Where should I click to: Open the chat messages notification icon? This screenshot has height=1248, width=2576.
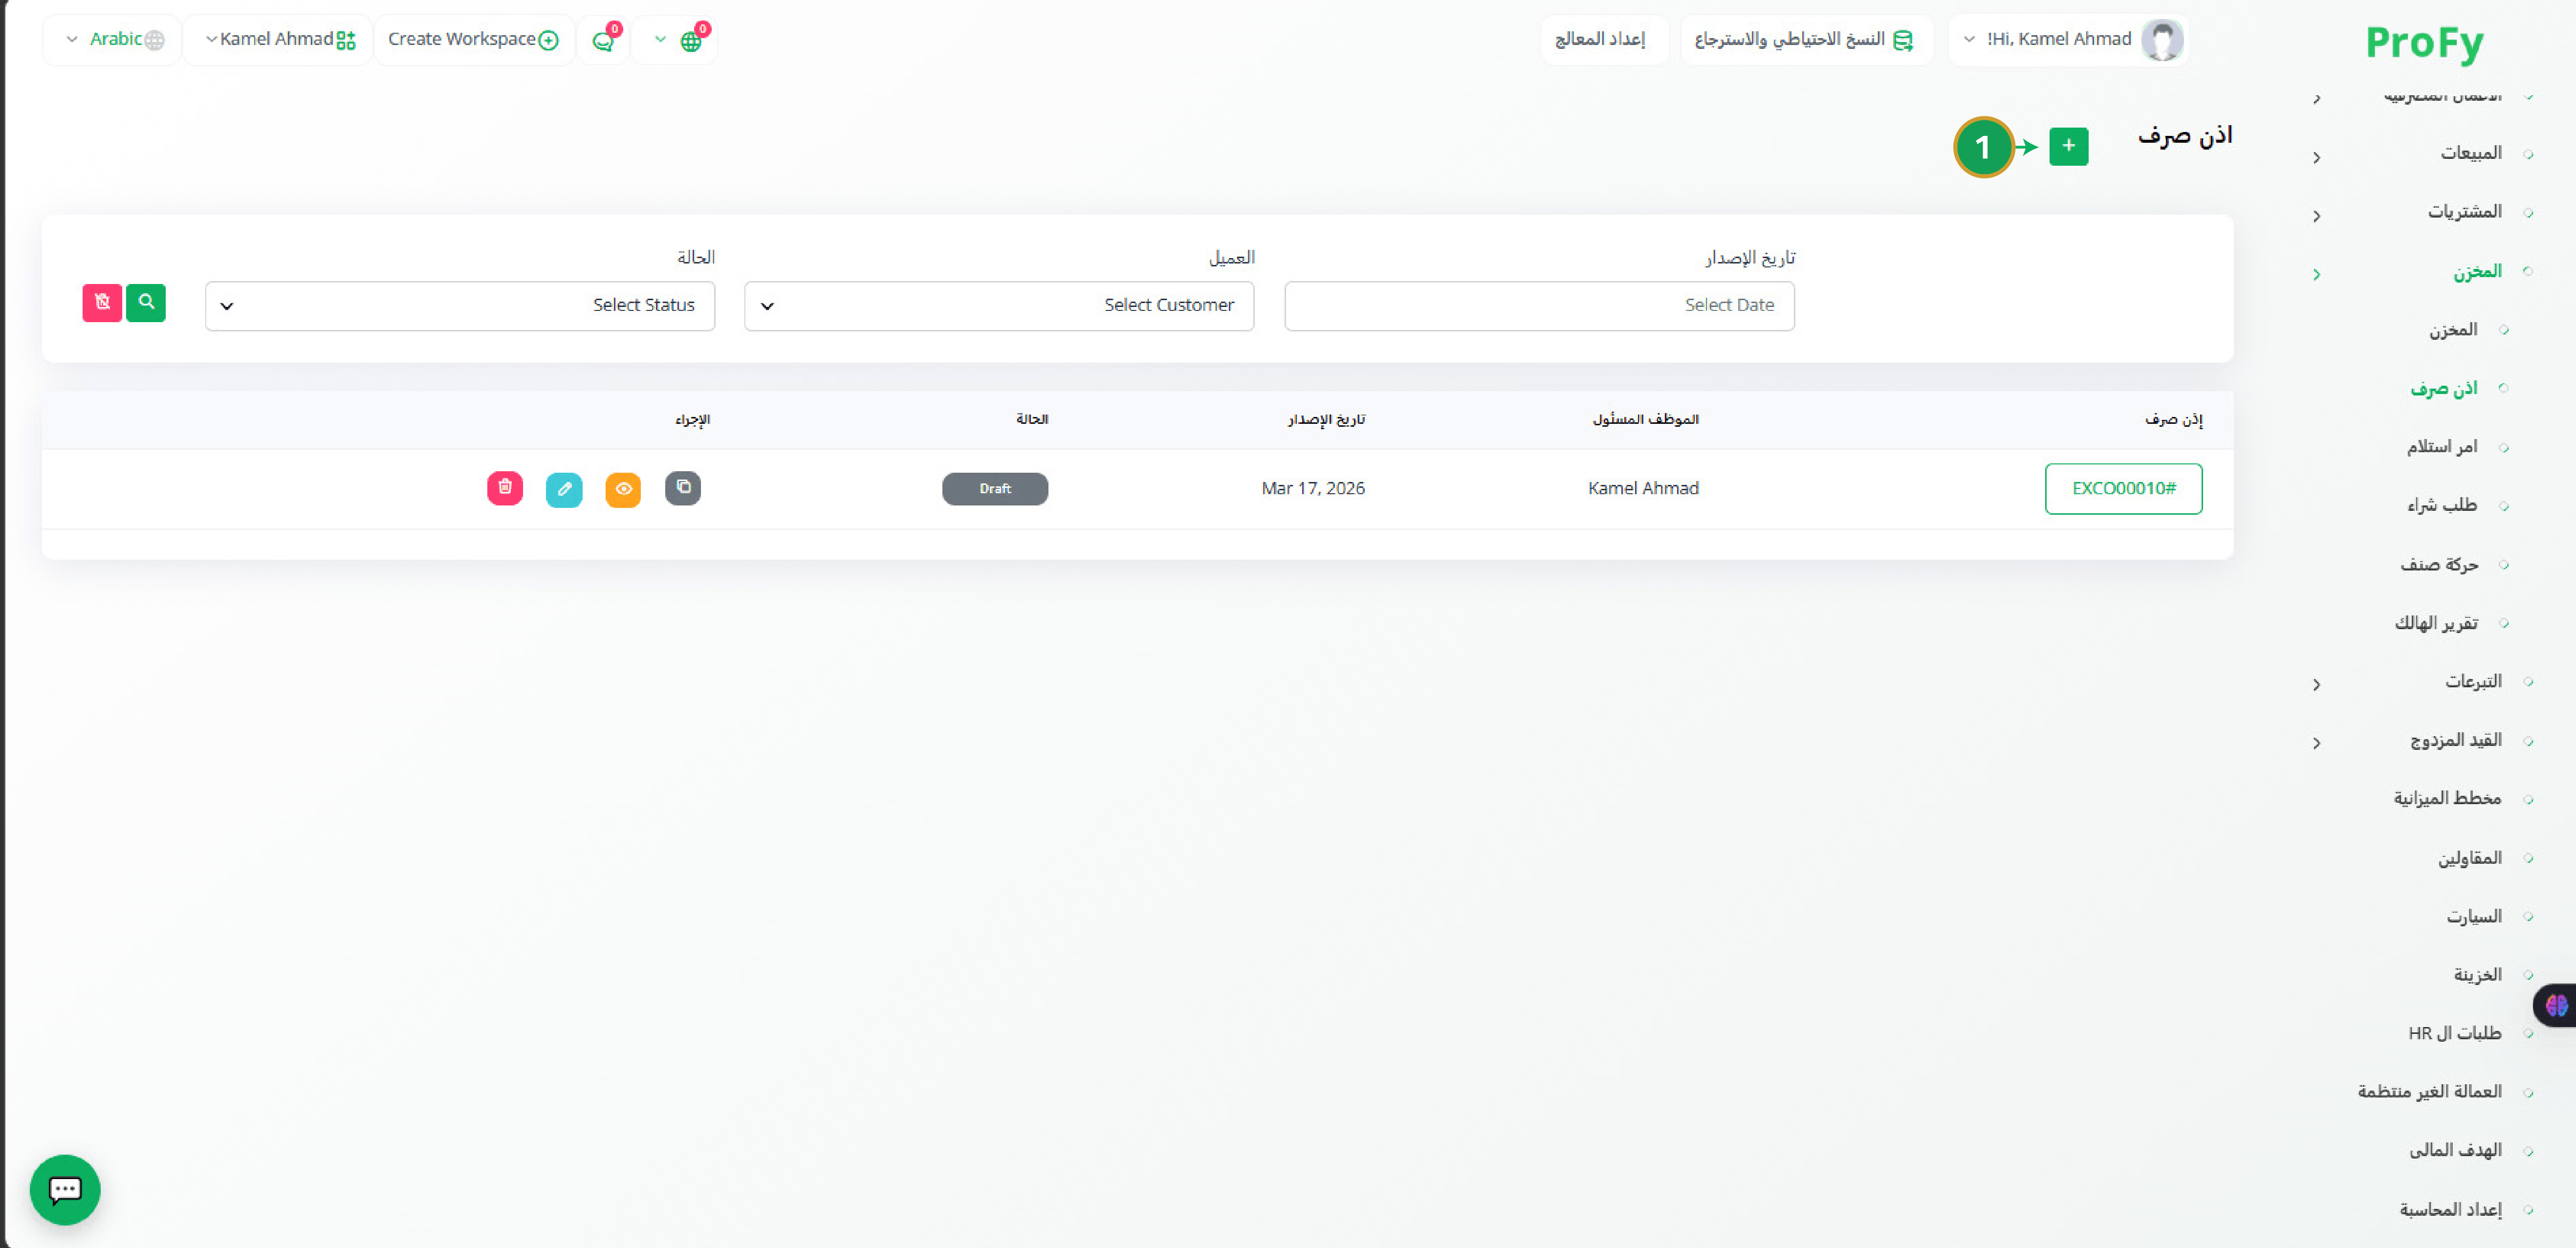[603, 40]
